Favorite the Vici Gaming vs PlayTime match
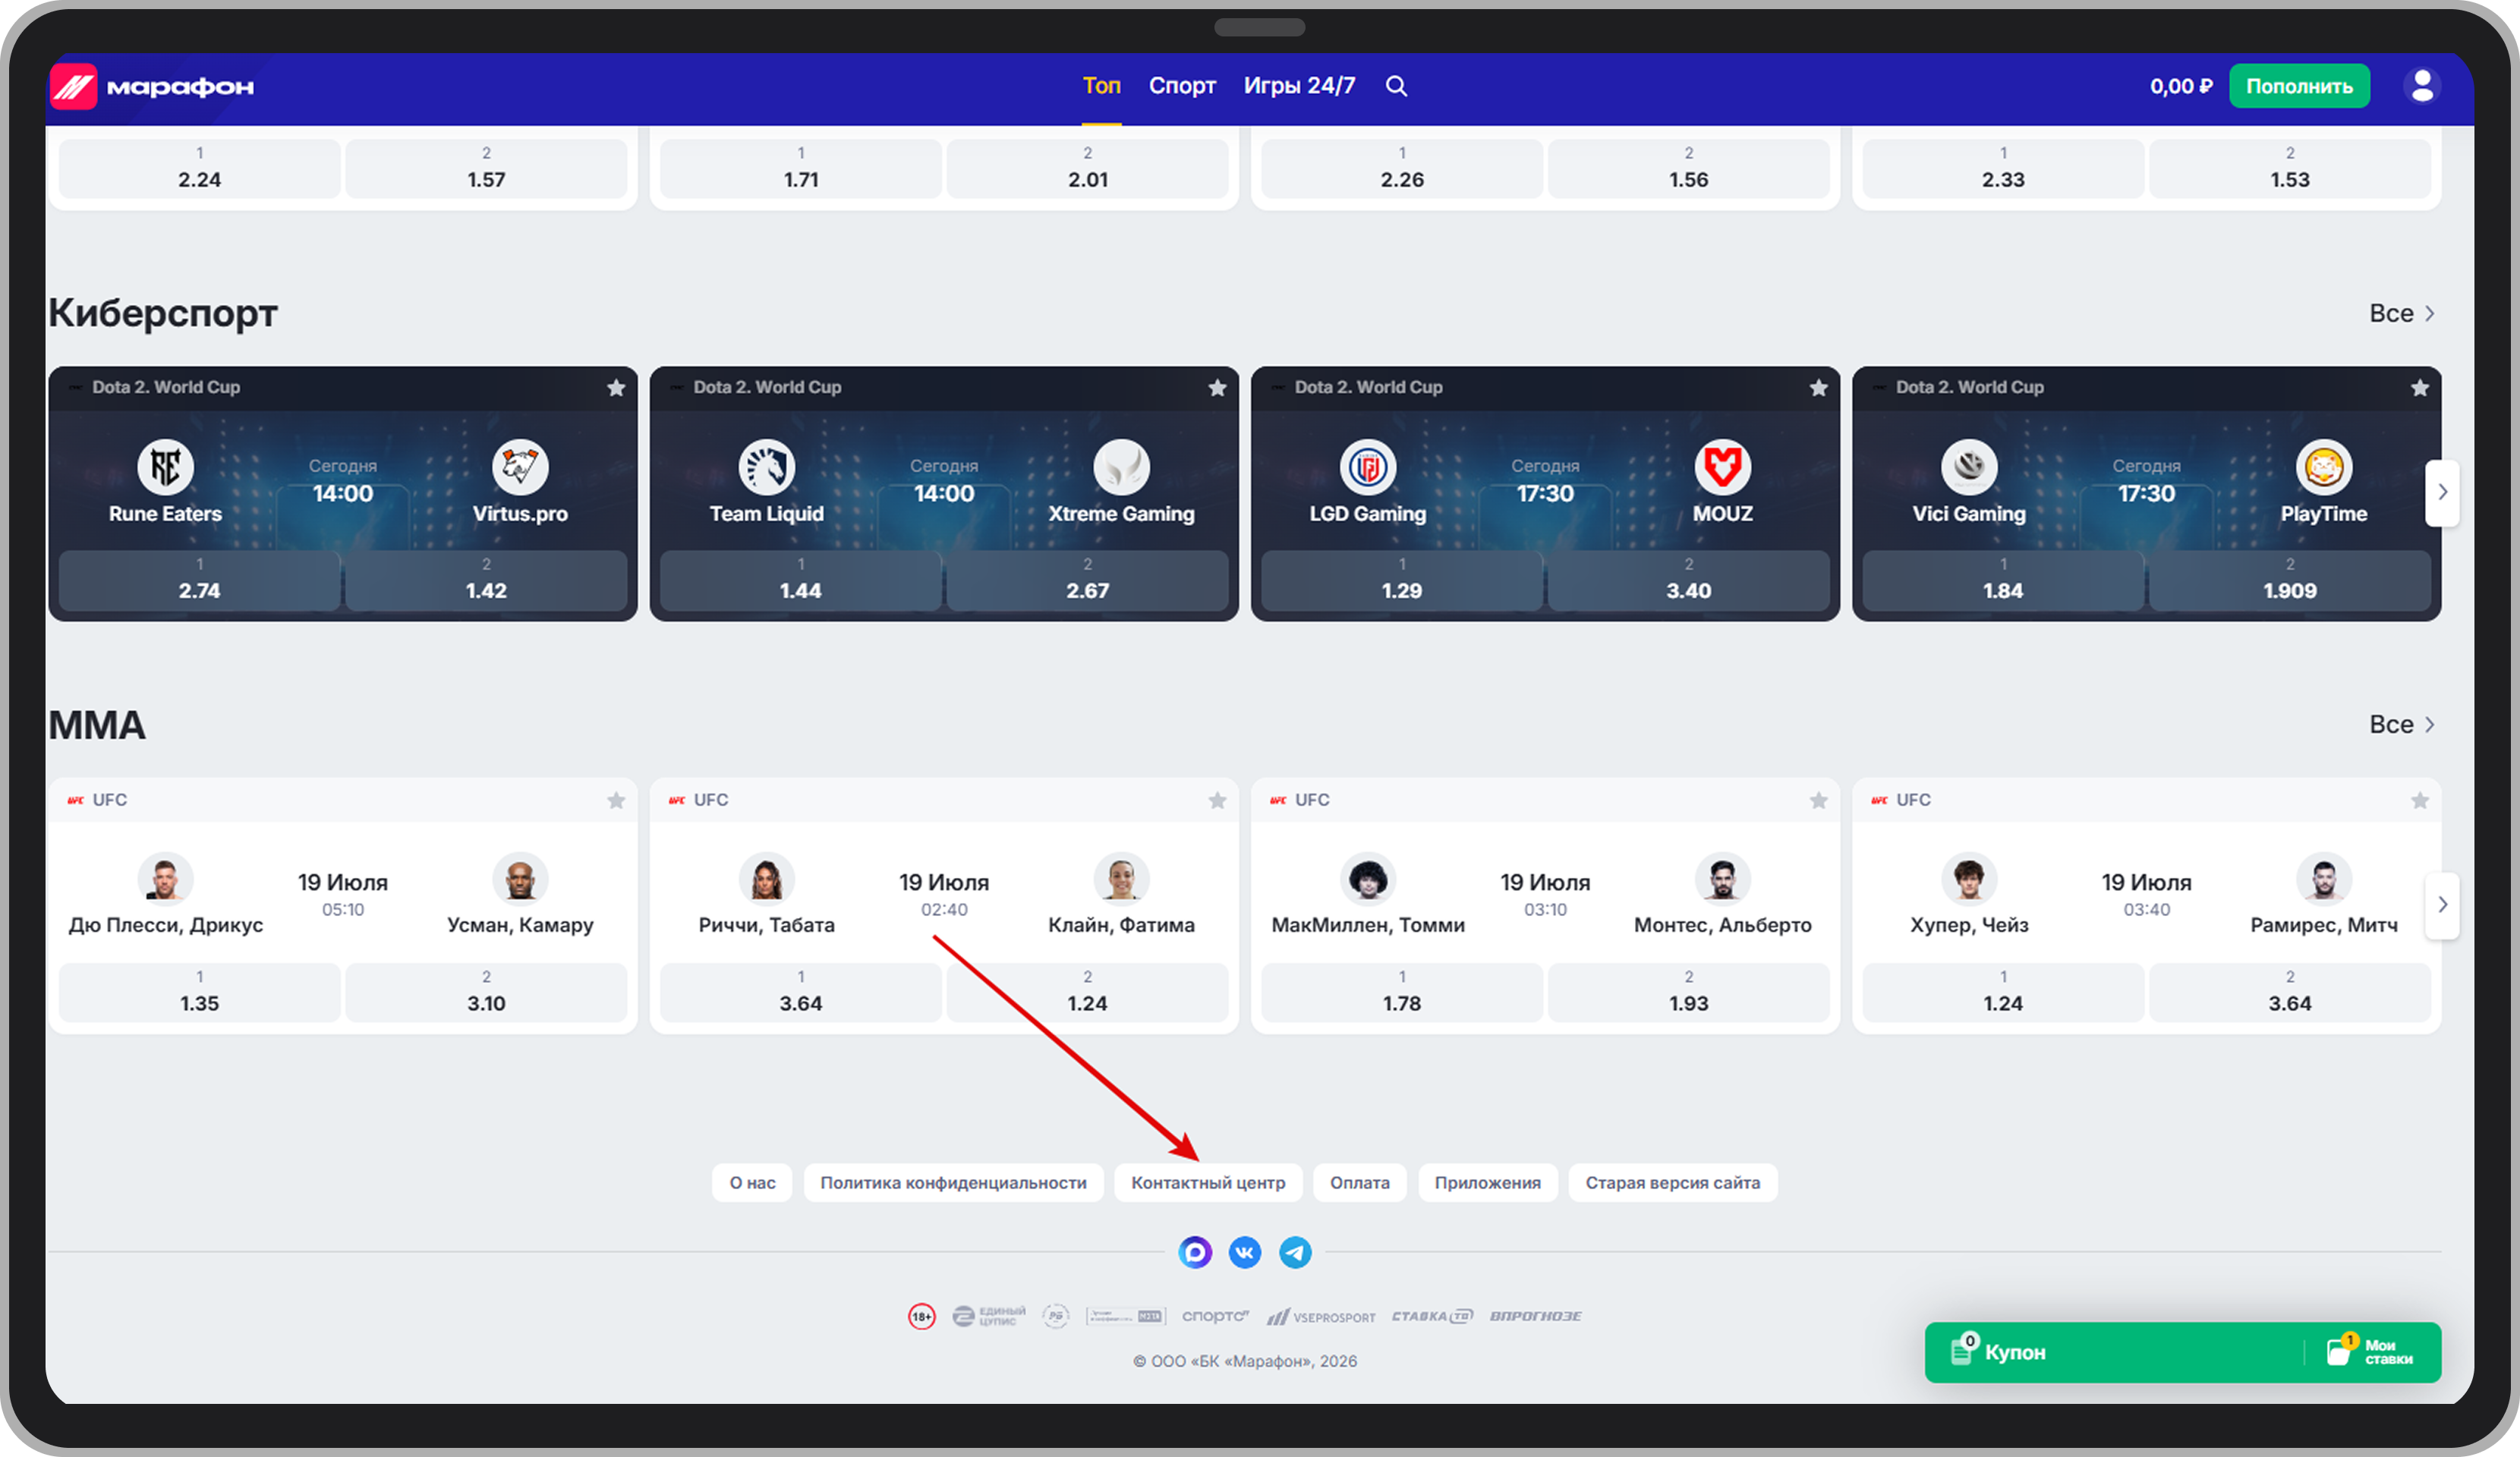 point(2420,388)
